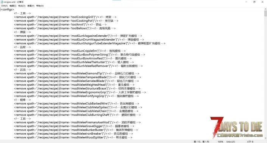This screenshot has height=143, width=267.
Task: Click the 'modMeleeClubBarbedWire' line
Action: (77, 104)
